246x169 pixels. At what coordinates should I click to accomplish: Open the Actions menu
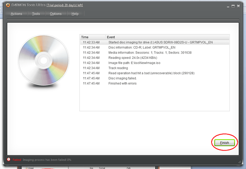[16, 14]
